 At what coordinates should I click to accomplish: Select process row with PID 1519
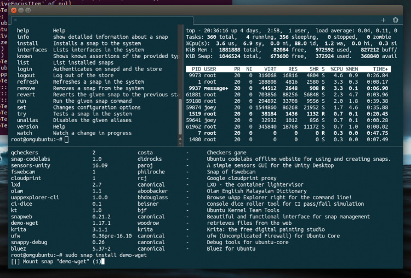click(x=288, y=114)
